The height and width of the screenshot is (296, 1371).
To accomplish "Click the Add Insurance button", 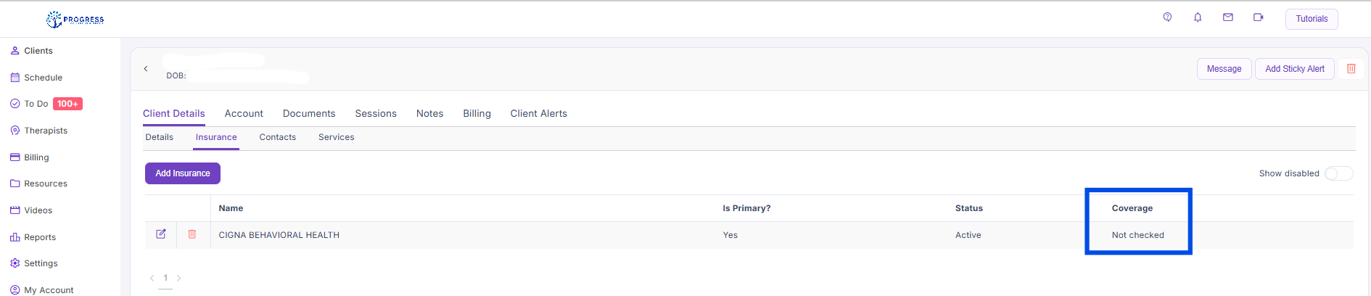I will click(183, 173).
